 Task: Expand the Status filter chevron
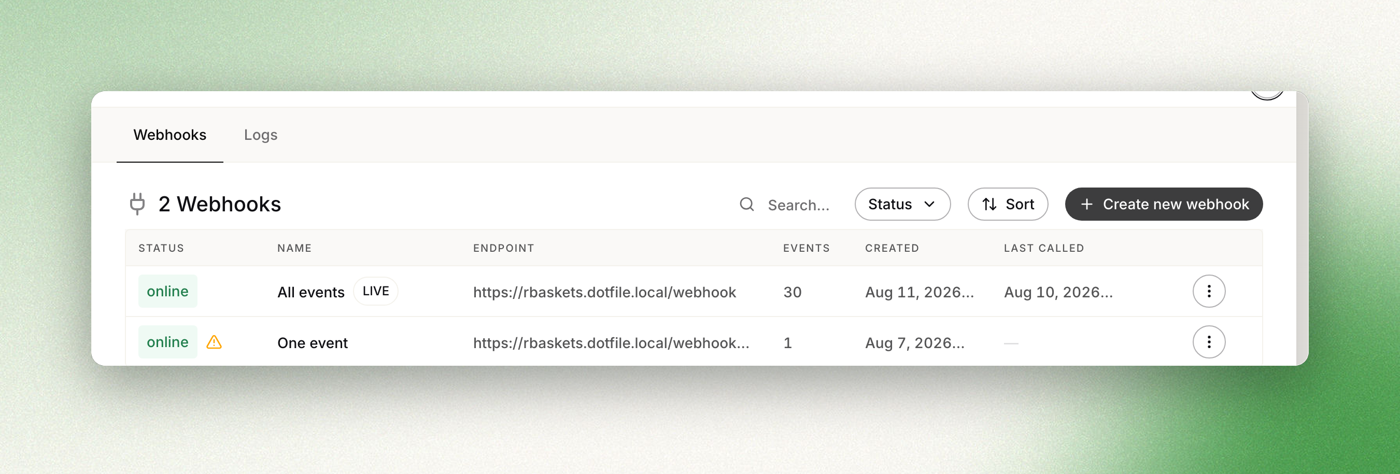coord(929,204)
